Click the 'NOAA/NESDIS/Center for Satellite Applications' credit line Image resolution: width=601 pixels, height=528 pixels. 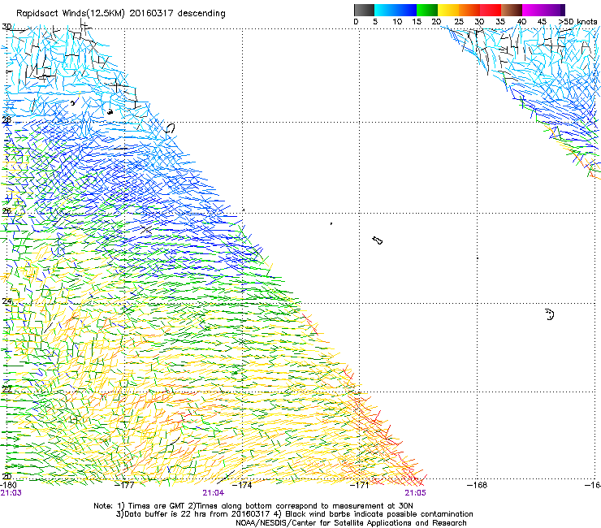(351, 523)
